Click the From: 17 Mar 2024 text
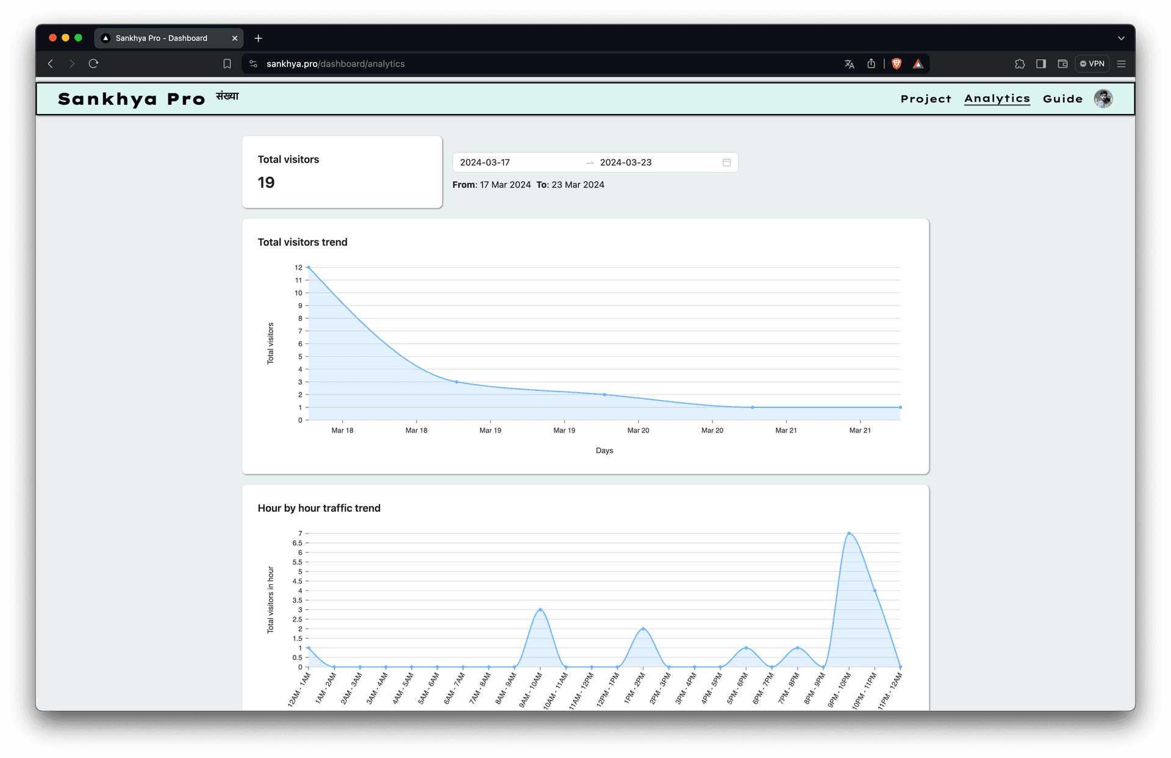The width and height of the screenshot is (1171, 758). (492, 185)
